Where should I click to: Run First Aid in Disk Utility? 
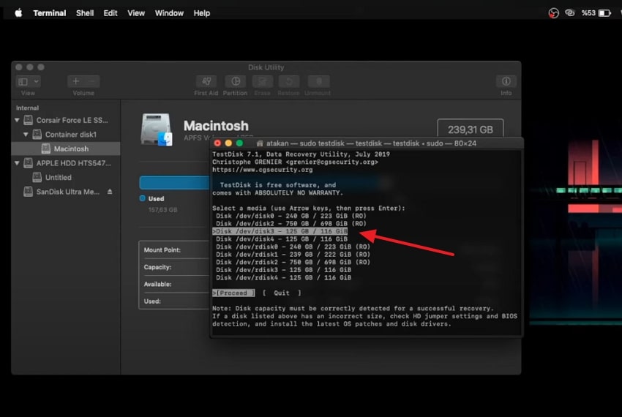pos(206,81)
